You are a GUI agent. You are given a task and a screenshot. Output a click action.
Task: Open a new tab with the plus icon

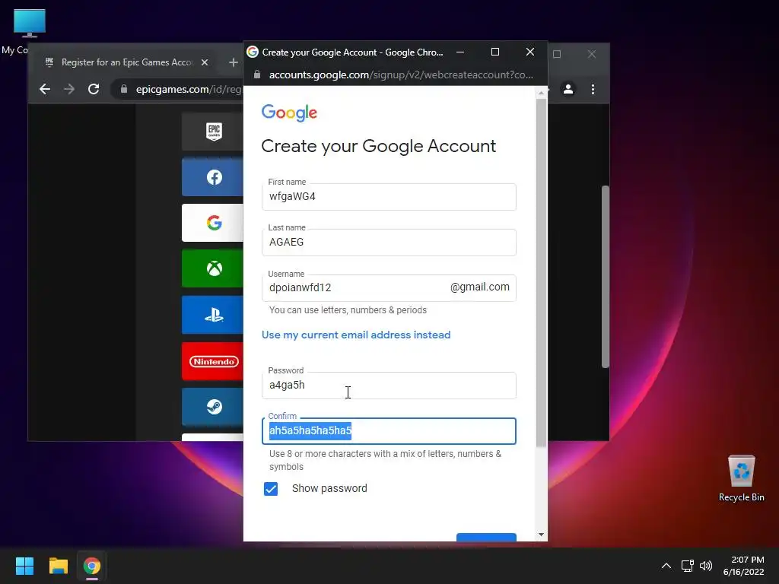[x=233, y=62]
